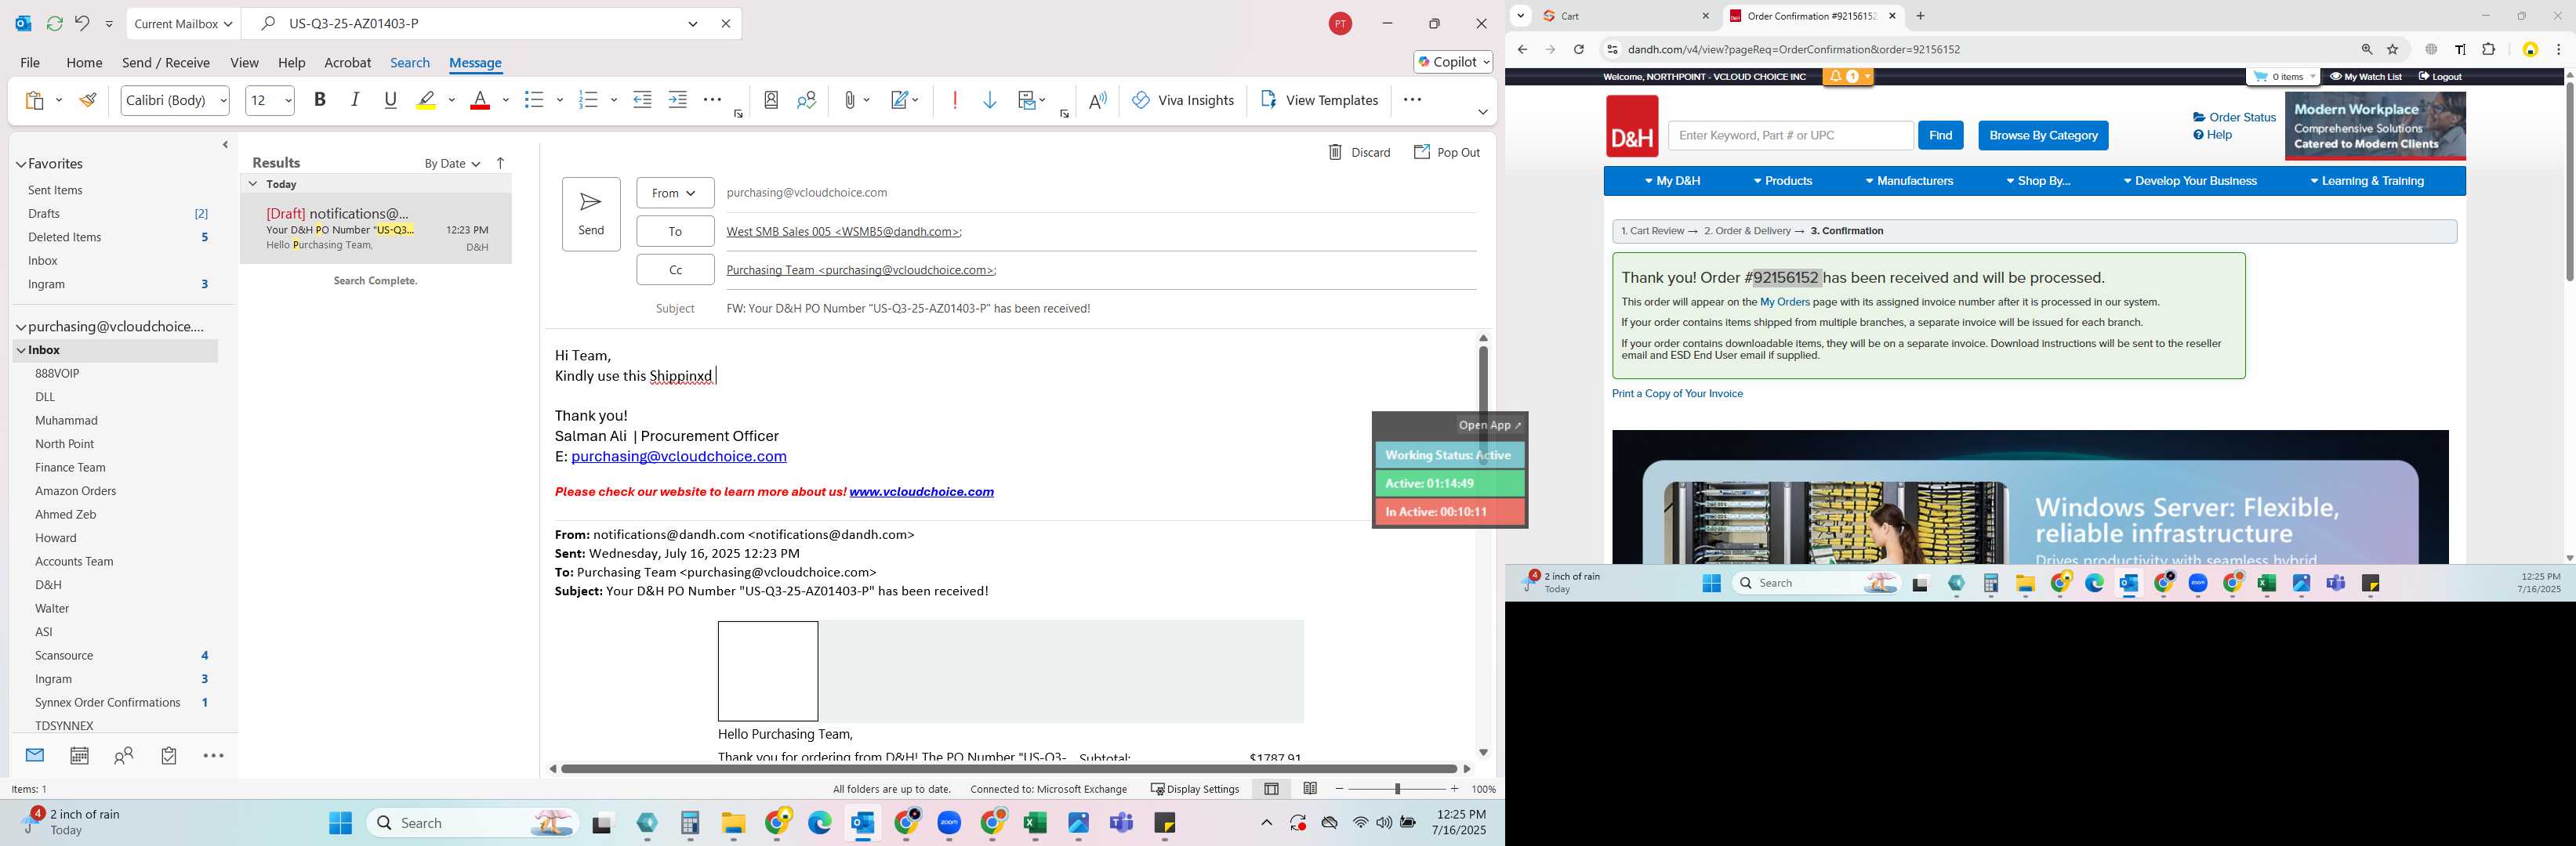Click Check Names icon

(x=807, y=100)
